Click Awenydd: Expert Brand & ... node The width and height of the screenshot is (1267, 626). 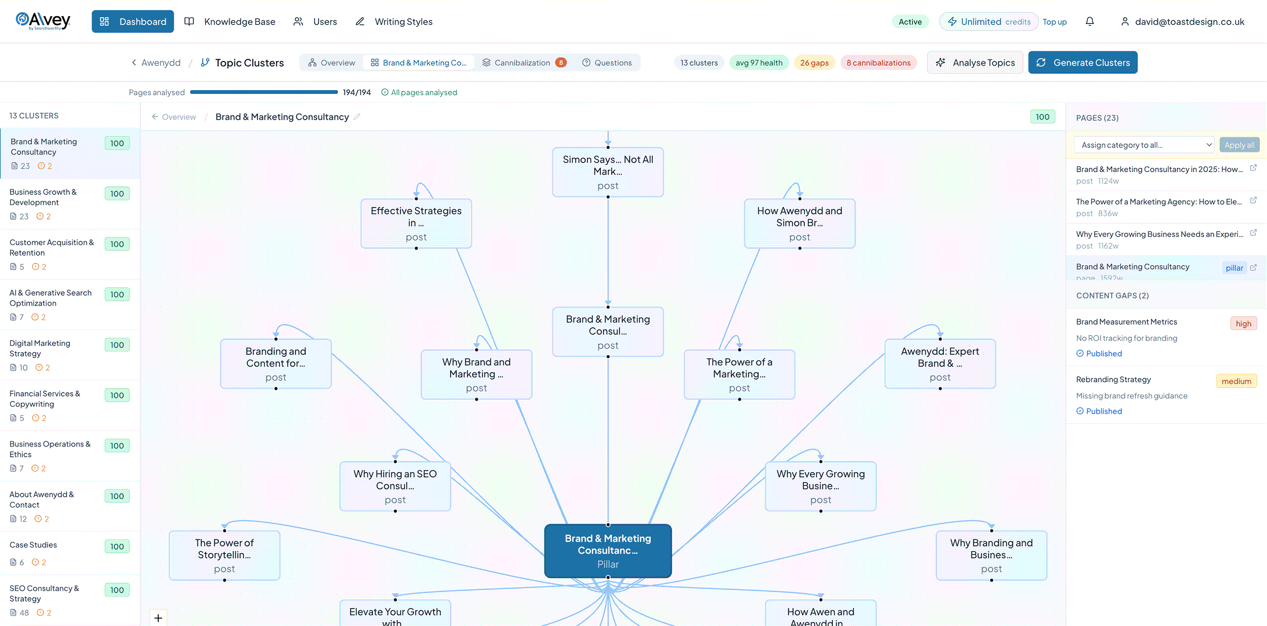pyautogui.click(x=940, y=364)
